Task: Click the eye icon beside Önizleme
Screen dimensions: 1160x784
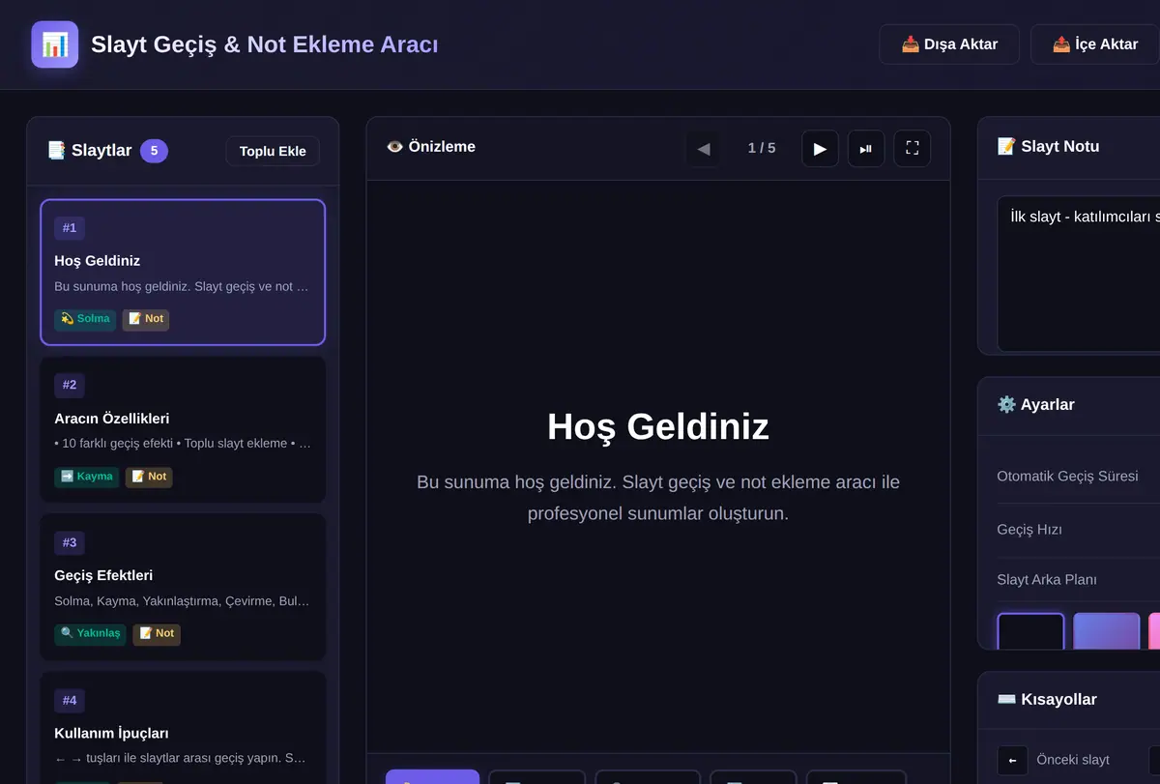Action: (x=394, y=147)
